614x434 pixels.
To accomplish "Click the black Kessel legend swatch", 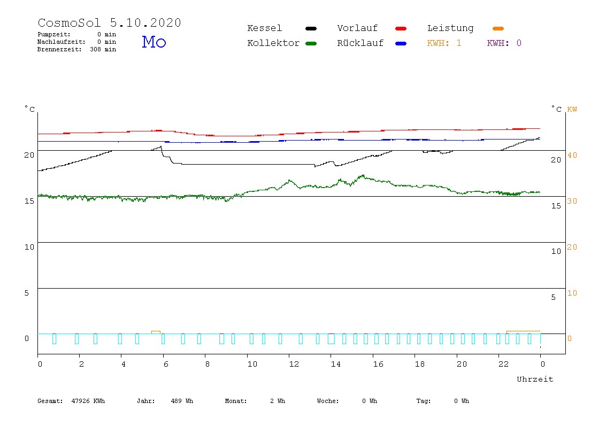I will tap(311, 28).
